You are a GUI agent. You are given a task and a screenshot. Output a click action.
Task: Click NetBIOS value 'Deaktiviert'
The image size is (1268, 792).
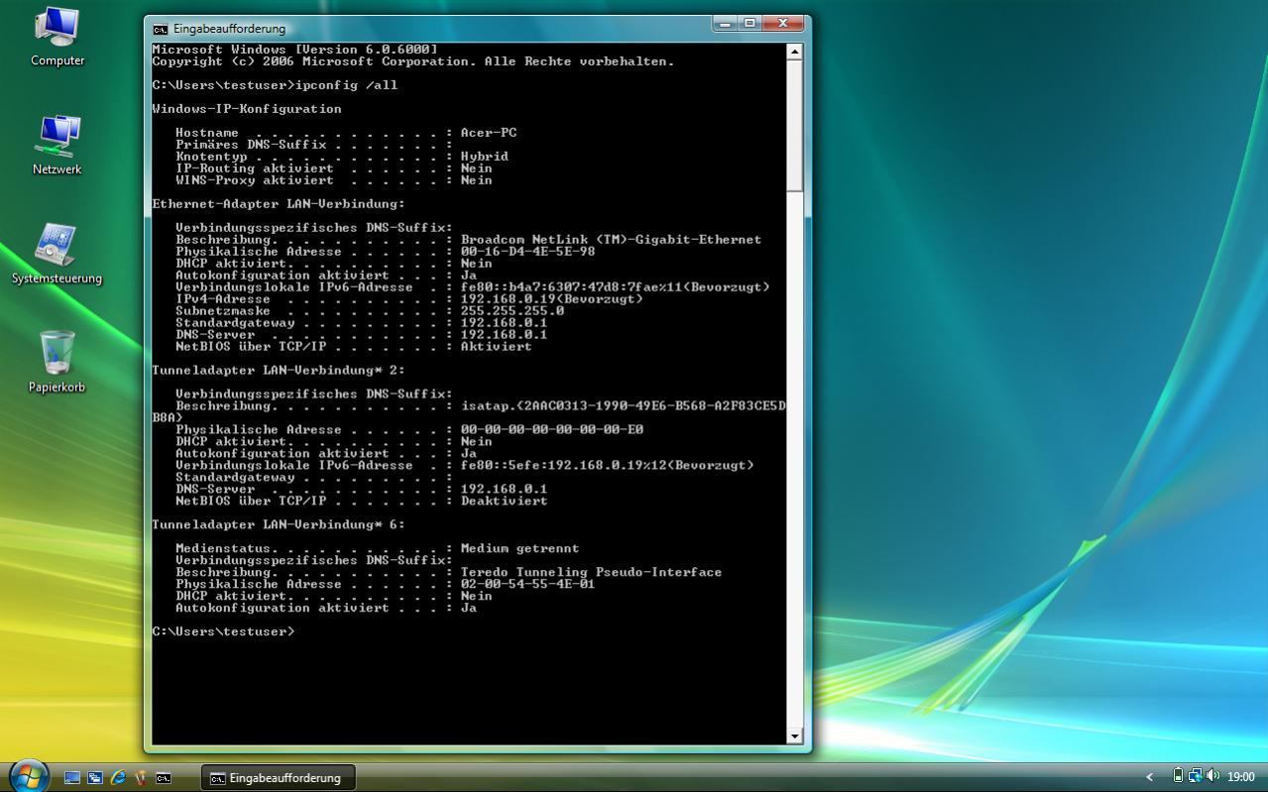pos(505,502)
